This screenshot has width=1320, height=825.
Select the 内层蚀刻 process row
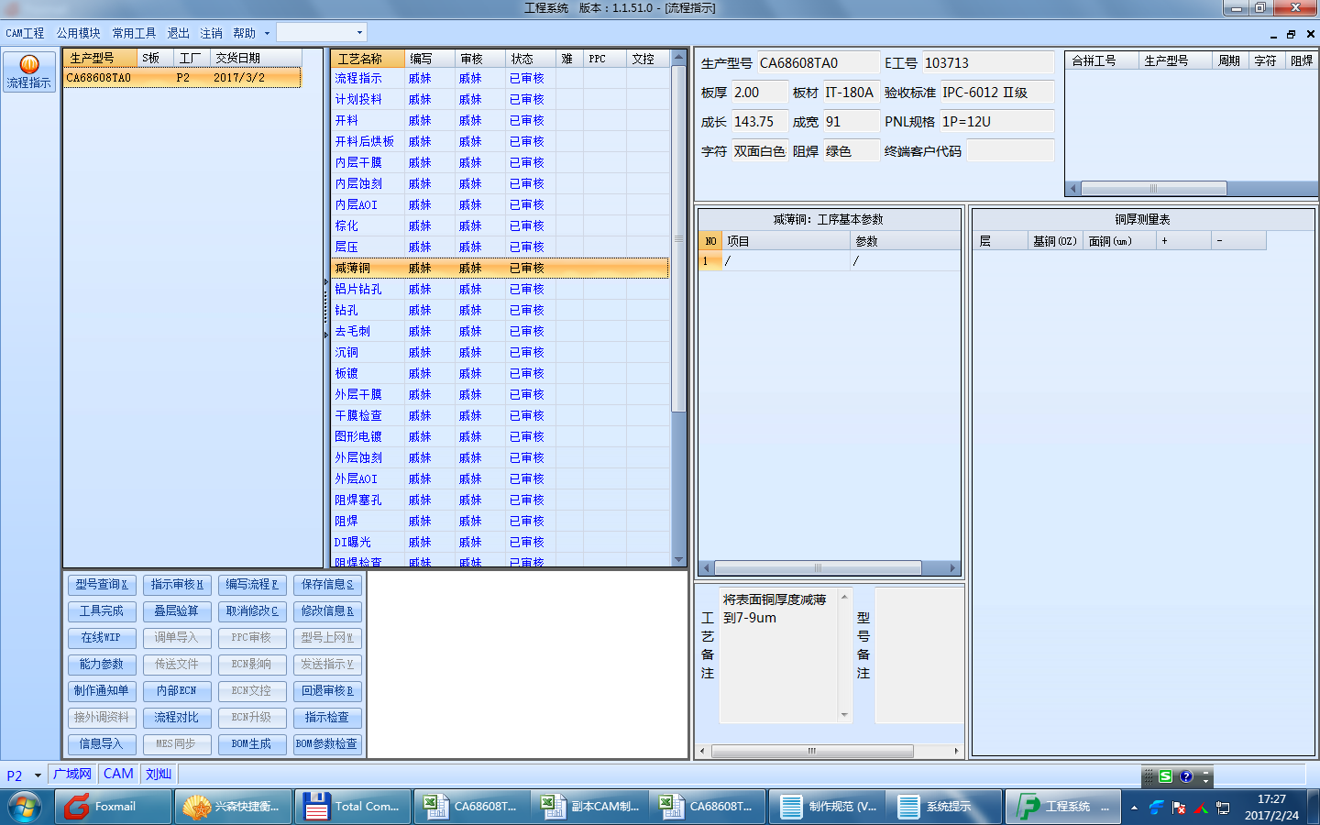point(500,184)
